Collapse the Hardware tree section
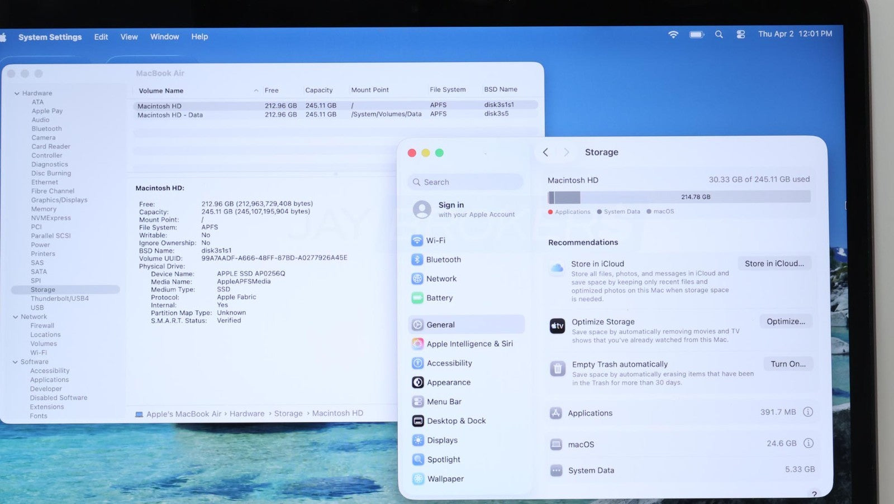The image size is (894, 504). (17, 94)
